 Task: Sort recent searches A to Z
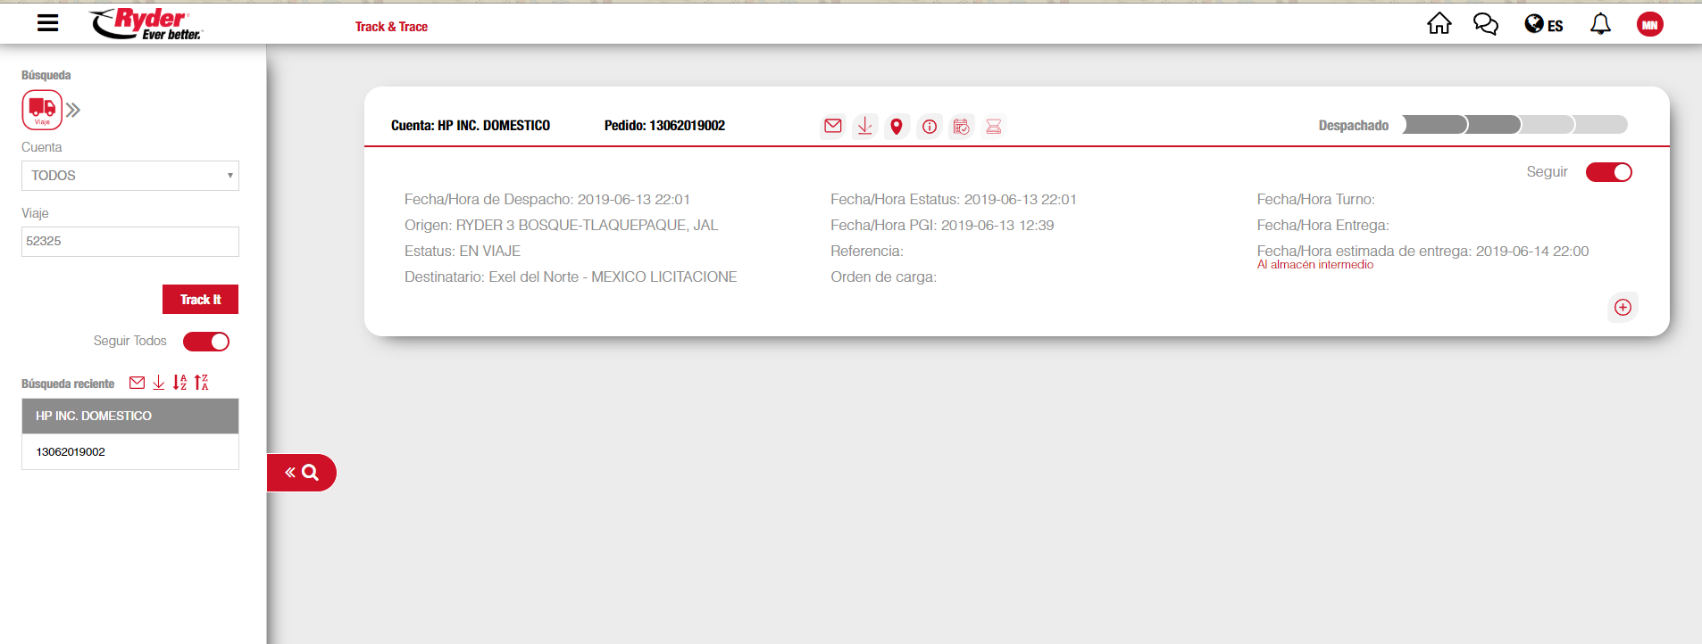[180, 383]
